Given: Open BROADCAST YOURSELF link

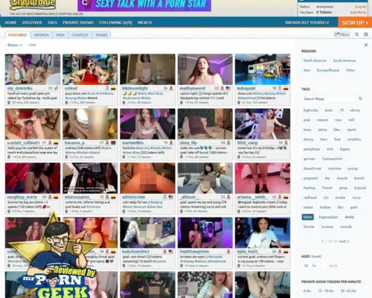Looking at the screenshot, I should coord(307,22).
